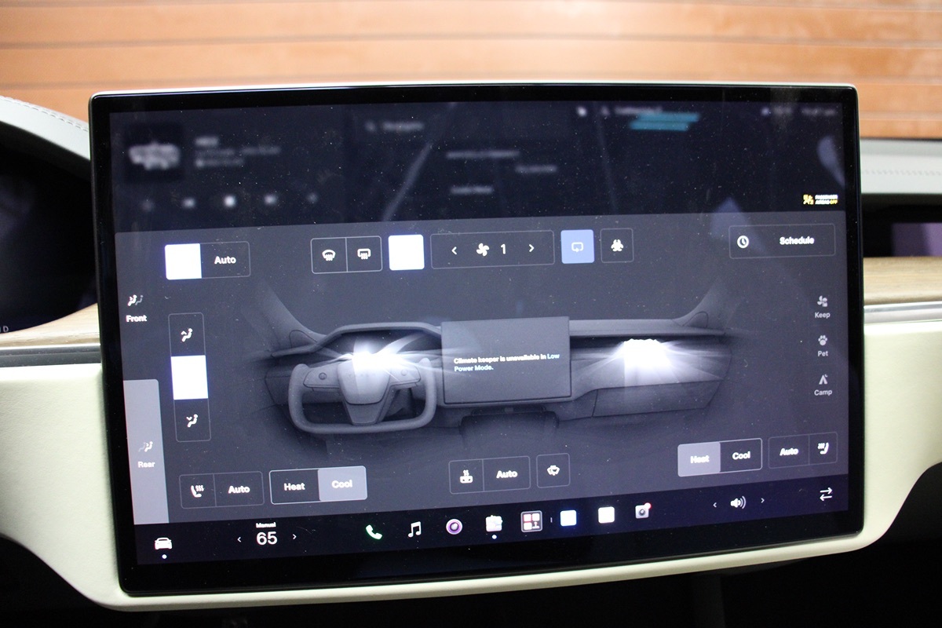
Task: Select Cool for the passenger seat
Action: point(741,455)
